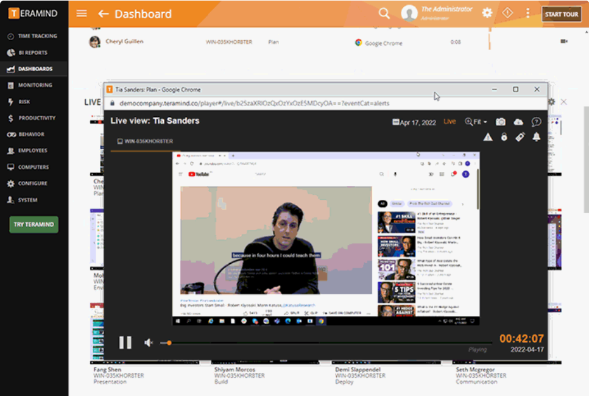Screen dimensions: 589x396
Task: Open Productivity in the sidebar
Action: click(x=34, y=118)
